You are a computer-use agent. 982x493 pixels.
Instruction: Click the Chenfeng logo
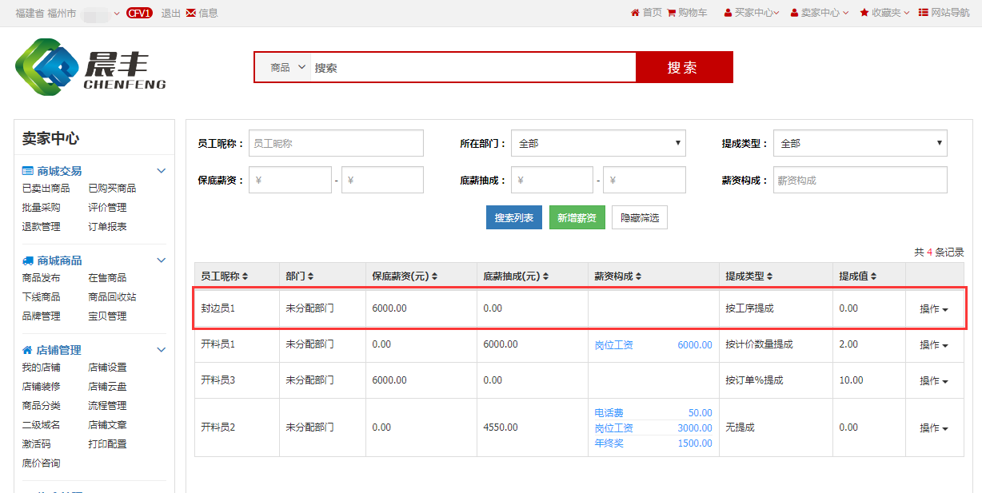pos(90,68)
